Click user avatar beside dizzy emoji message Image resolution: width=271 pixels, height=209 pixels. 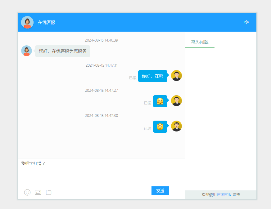176,126
